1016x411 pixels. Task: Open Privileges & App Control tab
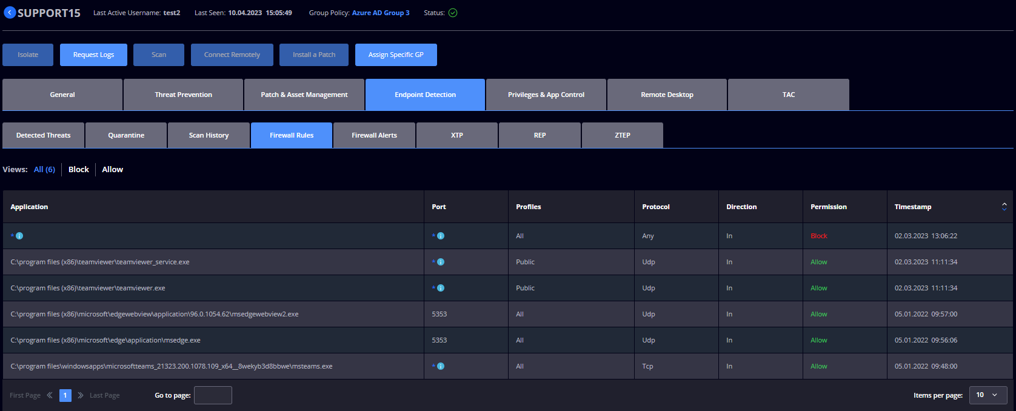pos(546,95)
